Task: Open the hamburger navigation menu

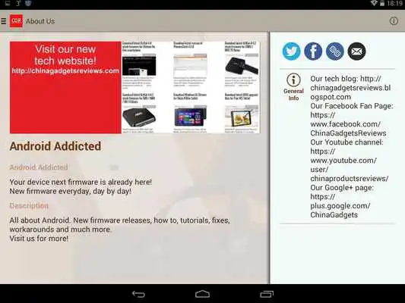Action: 3,21
